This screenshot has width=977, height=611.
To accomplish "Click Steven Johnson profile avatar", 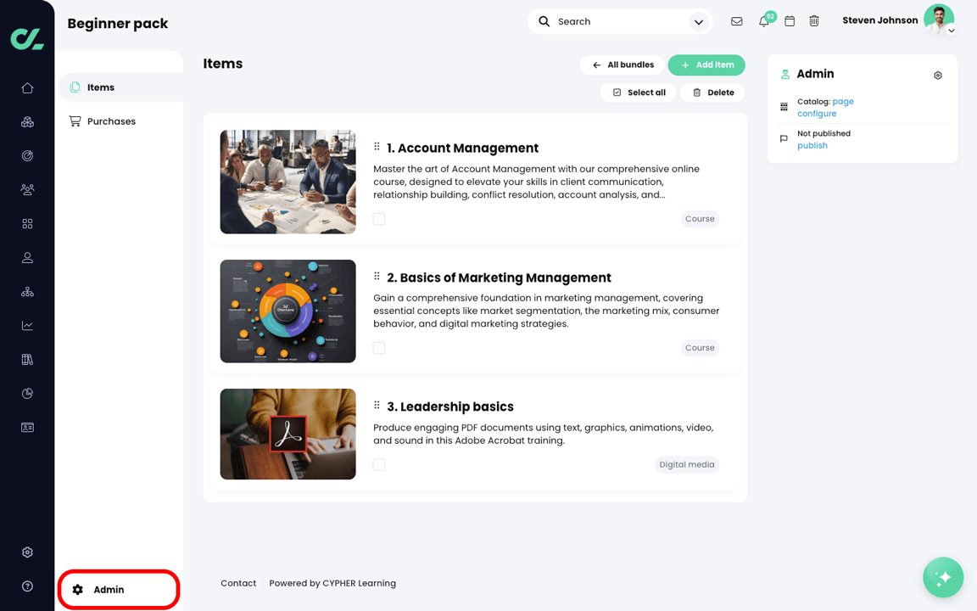I will click(938, 20).
